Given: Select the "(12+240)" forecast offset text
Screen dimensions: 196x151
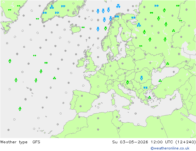Looking at the screenshot, I should tap(185, 142).
